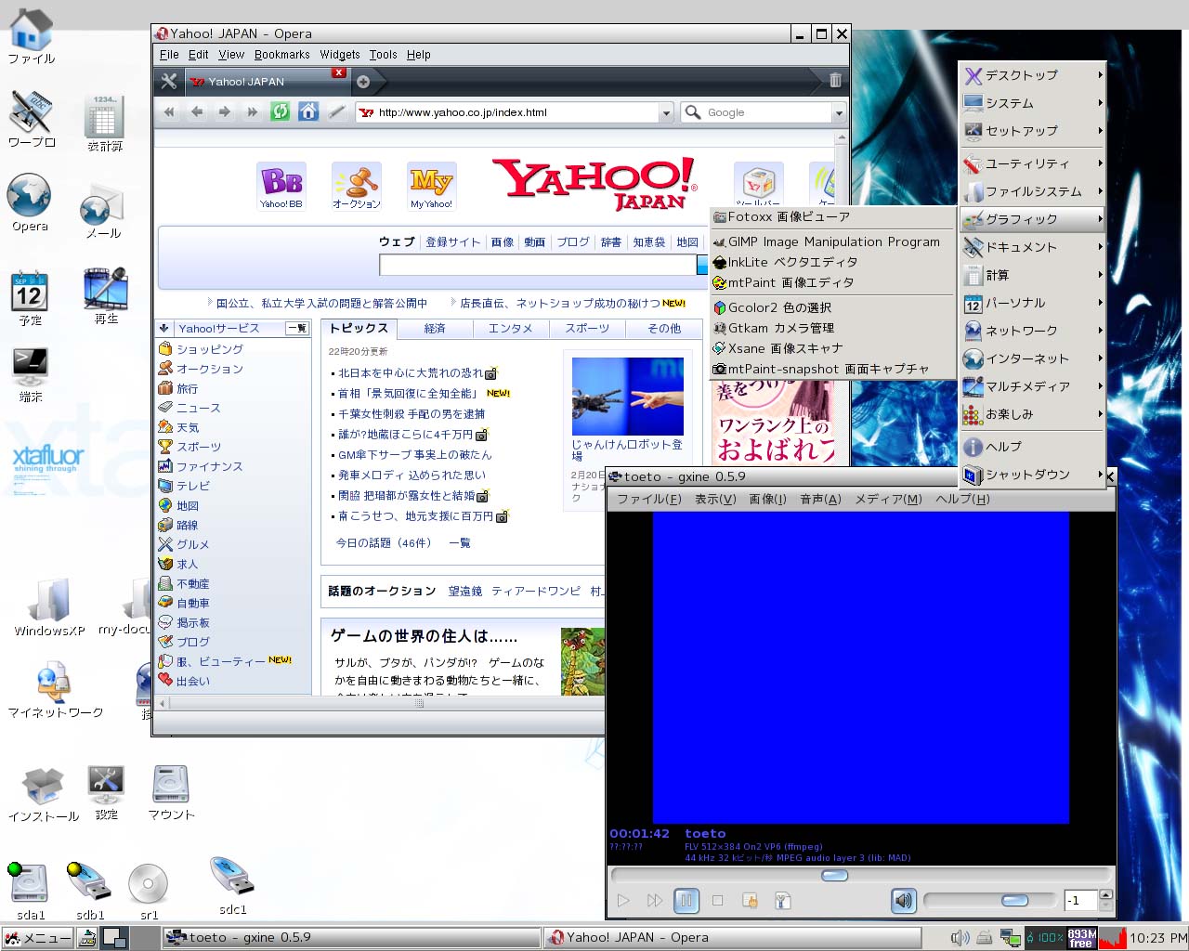Open the address bar dropdown in Opera
This screenshot has height=951, width=1189.
pos(666,112)
